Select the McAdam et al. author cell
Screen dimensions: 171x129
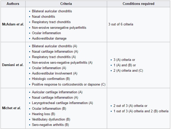pos(13,24)
